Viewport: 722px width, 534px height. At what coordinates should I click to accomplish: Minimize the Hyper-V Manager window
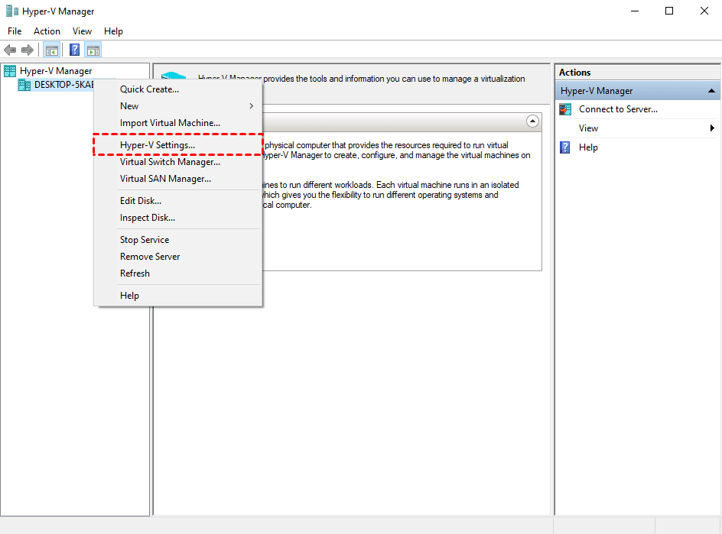(635, 11)
